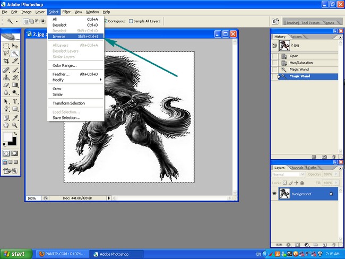Select the Pen tool
345x259 pixels.
pyautogui.click(x=6, y=109)
